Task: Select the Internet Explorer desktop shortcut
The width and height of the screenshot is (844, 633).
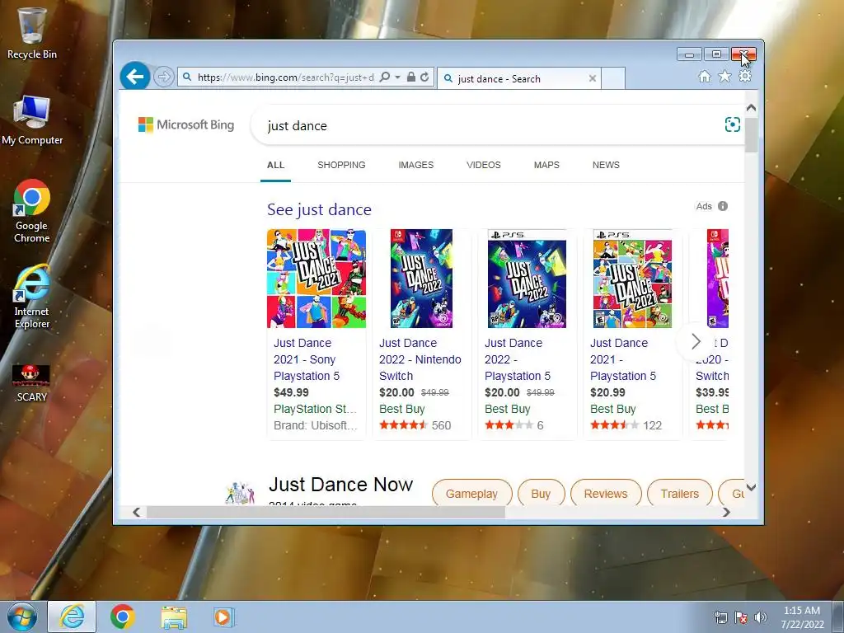Action: pos(32,297)
